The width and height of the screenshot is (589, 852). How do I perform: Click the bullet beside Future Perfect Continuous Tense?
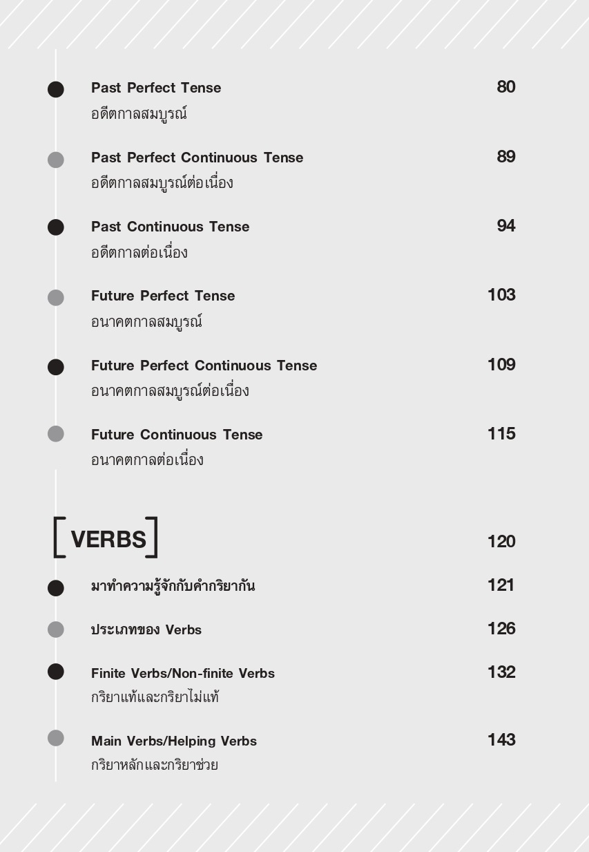tap(56, 367)
